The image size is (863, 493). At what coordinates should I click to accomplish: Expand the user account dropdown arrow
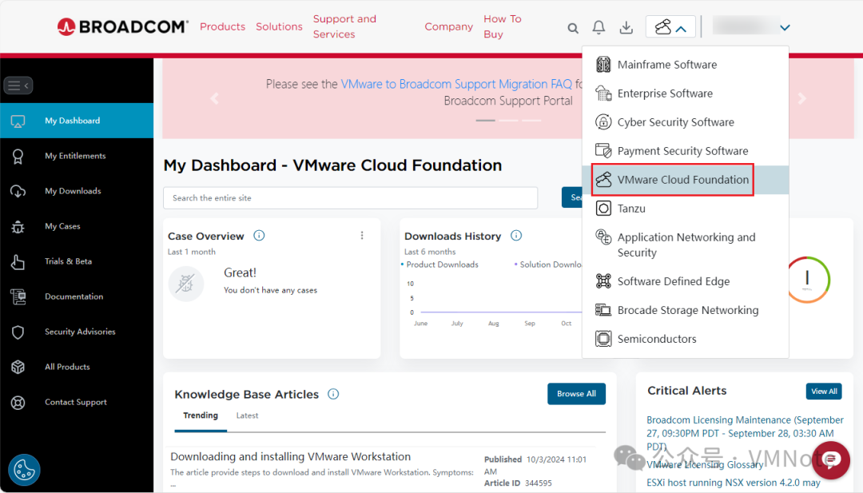[x=785, y=28]
